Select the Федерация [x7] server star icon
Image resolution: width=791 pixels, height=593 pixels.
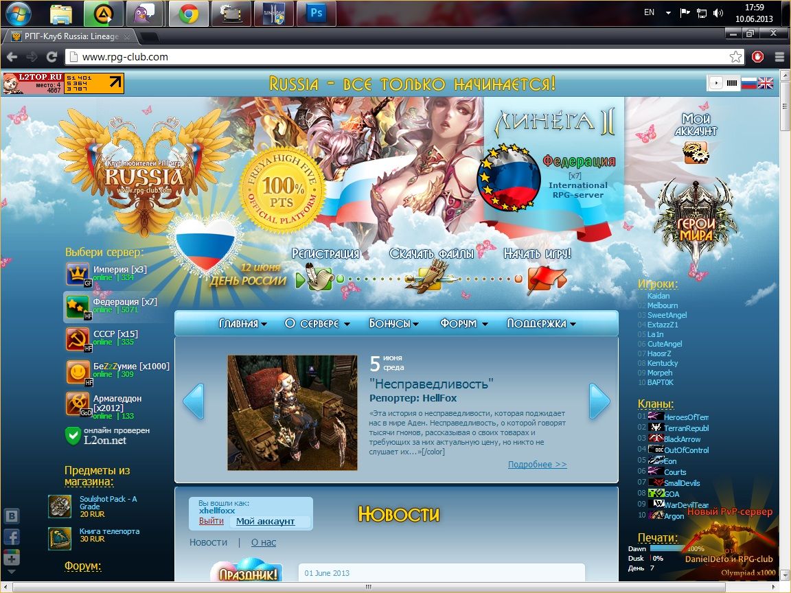click(x=78, y=307)
